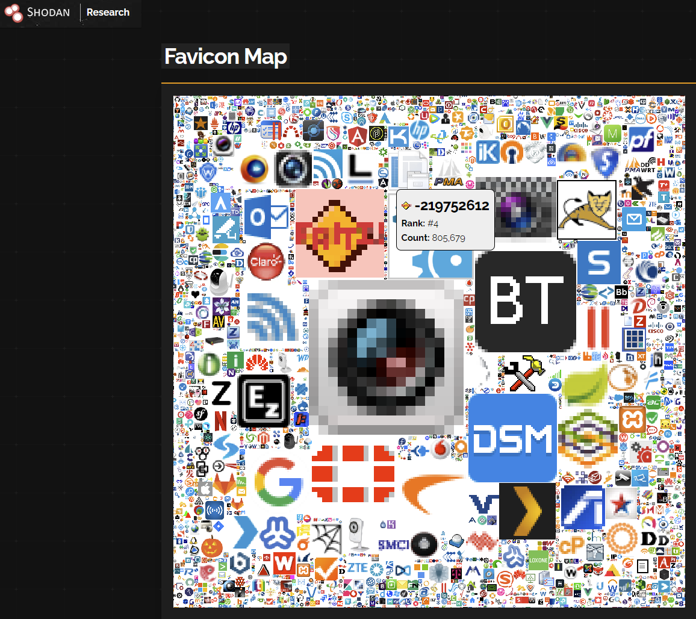Image resolution: width=696 pixels, height=619 pixels.
Task: Select the blue shield S favicon
Action: pos(605,163)
